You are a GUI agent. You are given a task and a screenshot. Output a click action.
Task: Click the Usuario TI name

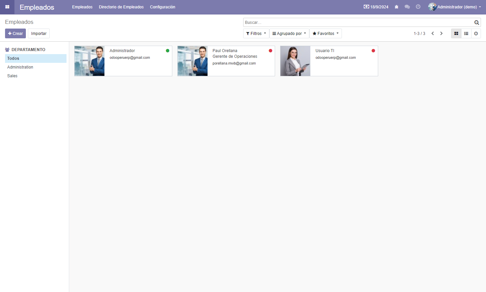click(325, 51)
